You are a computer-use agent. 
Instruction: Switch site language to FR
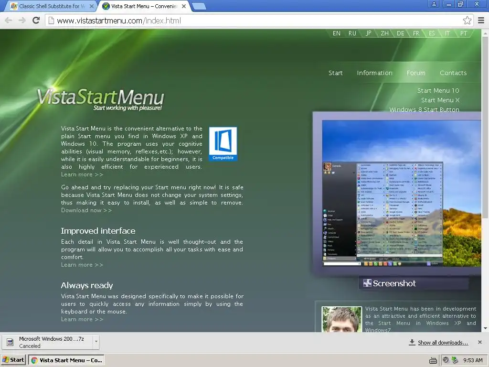coord(416,33)
